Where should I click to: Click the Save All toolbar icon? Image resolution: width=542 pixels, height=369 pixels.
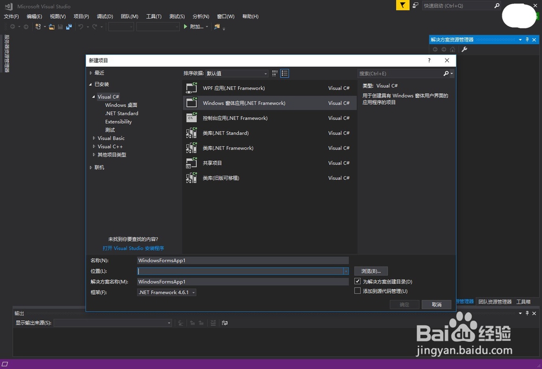[68, 26]
